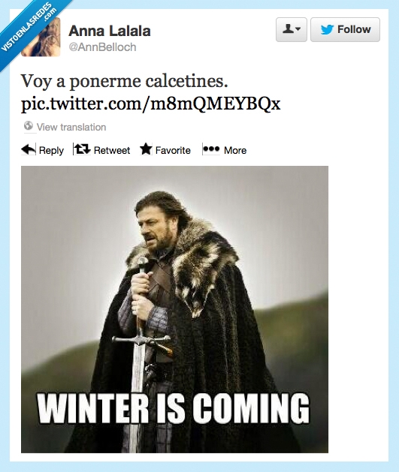Open Anna Lalala's profile picture
This screenshot has width=399, height=472.
pos(41,37)
